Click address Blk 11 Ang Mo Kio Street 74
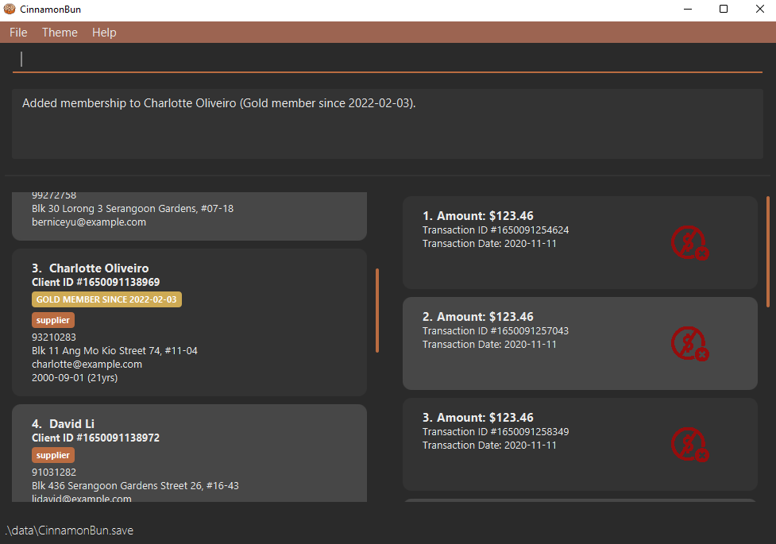Screen dimensions: 776x544 [x=115, y=351]
